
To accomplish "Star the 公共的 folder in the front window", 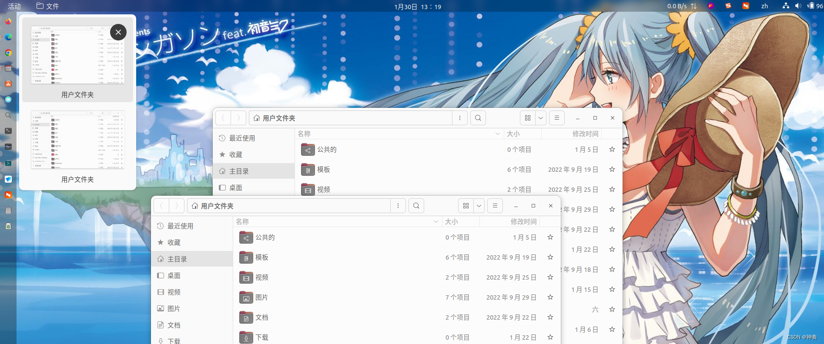I will click(x=550, y=237).
